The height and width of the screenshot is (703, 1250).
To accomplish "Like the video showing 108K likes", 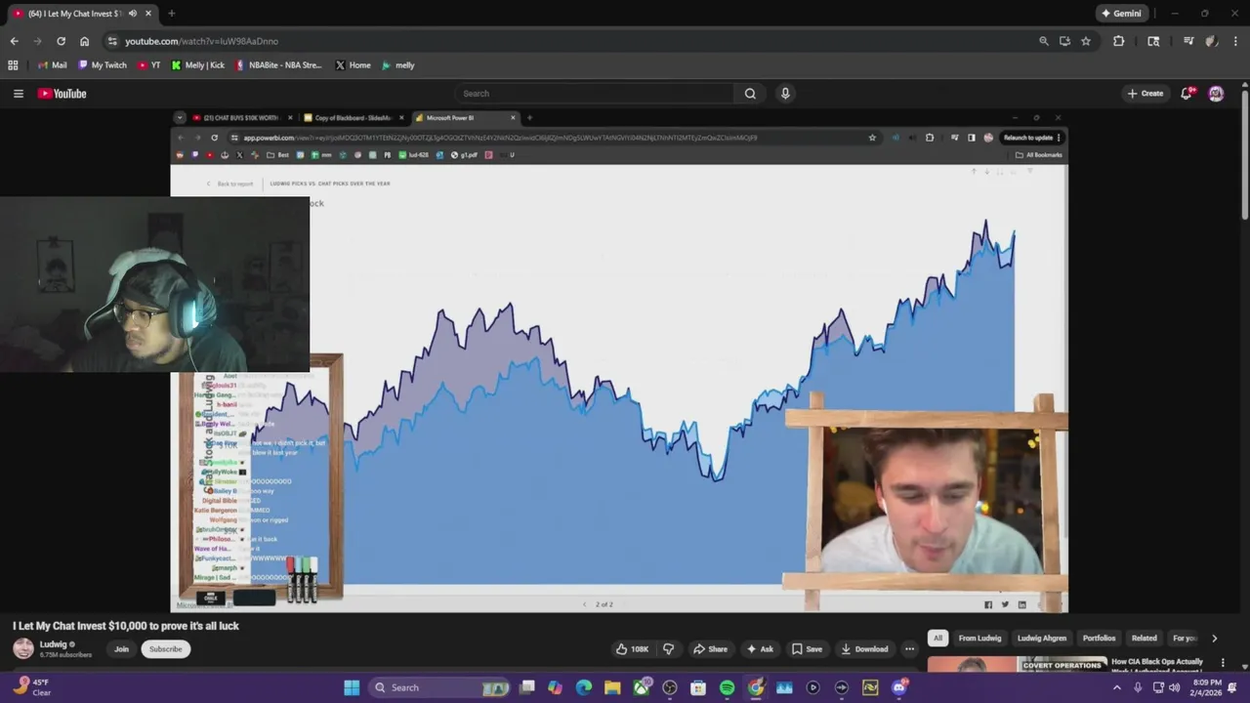I will pos(632,648).
